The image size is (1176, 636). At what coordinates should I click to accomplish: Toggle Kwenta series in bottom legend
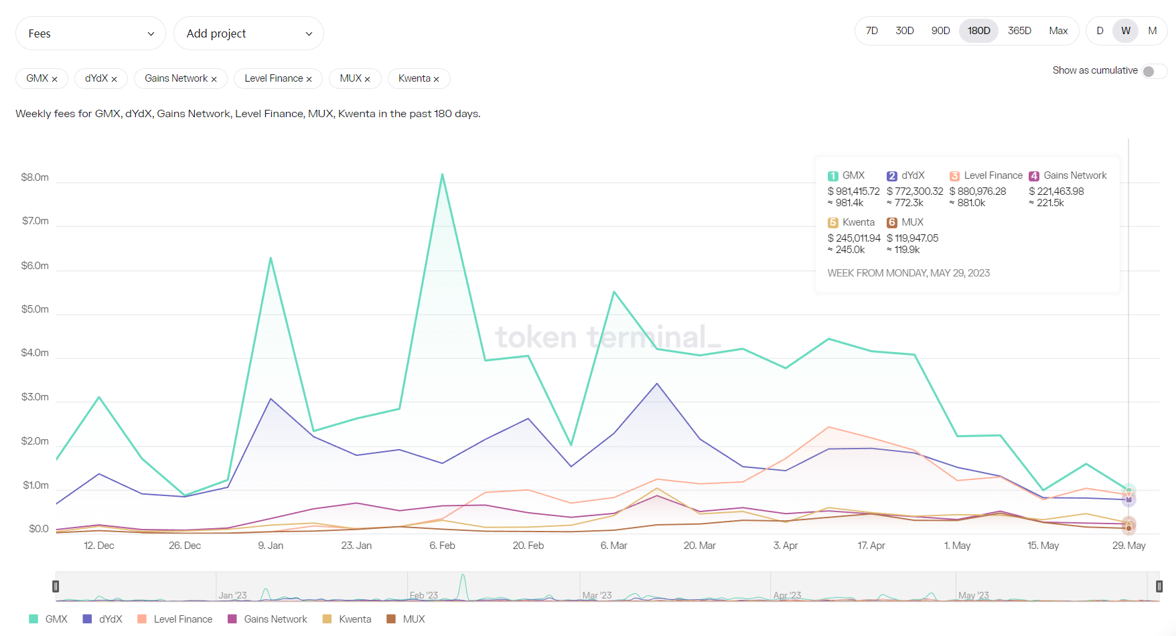pos(347,619)
